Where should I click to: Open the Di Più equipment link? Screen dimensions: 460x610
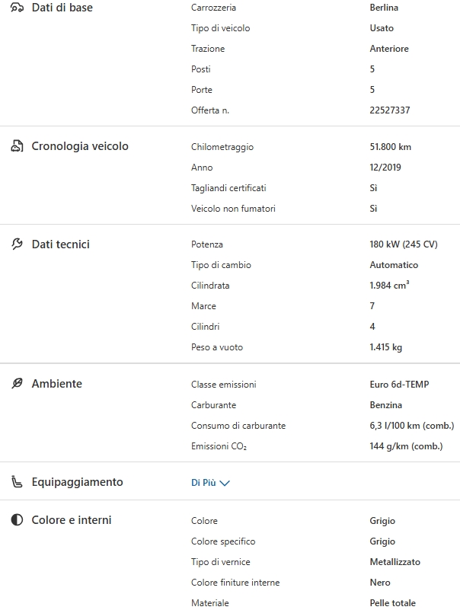point(203,483)
